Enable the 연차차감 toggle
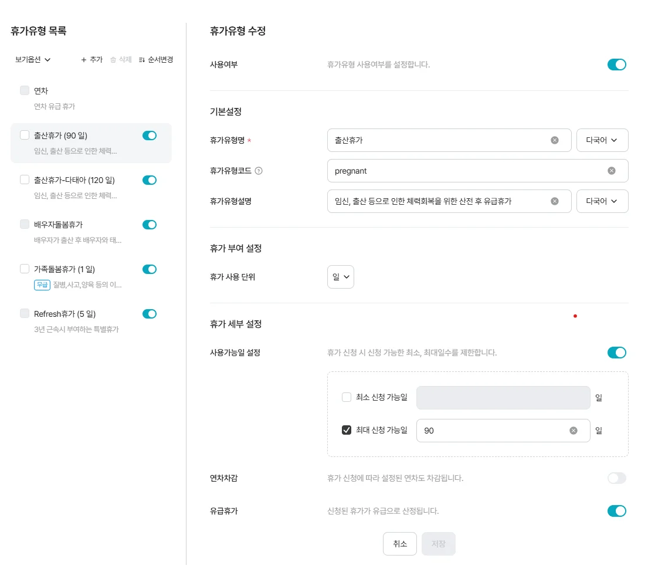 616,478
